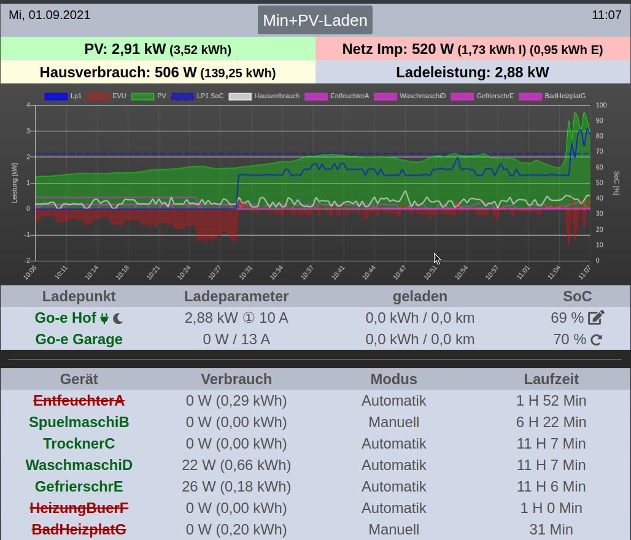
Task: Switch SpuelmaschiB mode from Manuell
Action: (393, 422)
